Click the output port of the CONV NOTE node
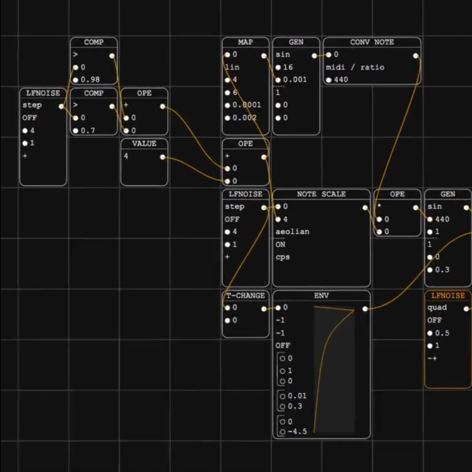 [415, 56]
